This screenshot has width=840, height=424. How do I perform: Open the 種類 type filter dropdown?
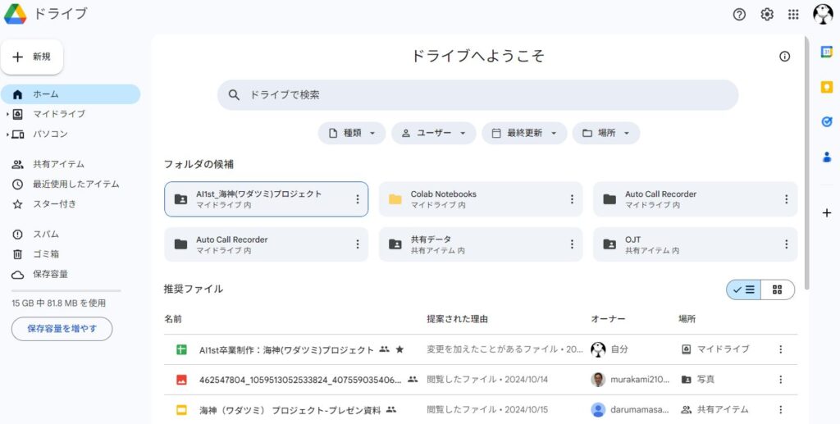click(351, 133)
